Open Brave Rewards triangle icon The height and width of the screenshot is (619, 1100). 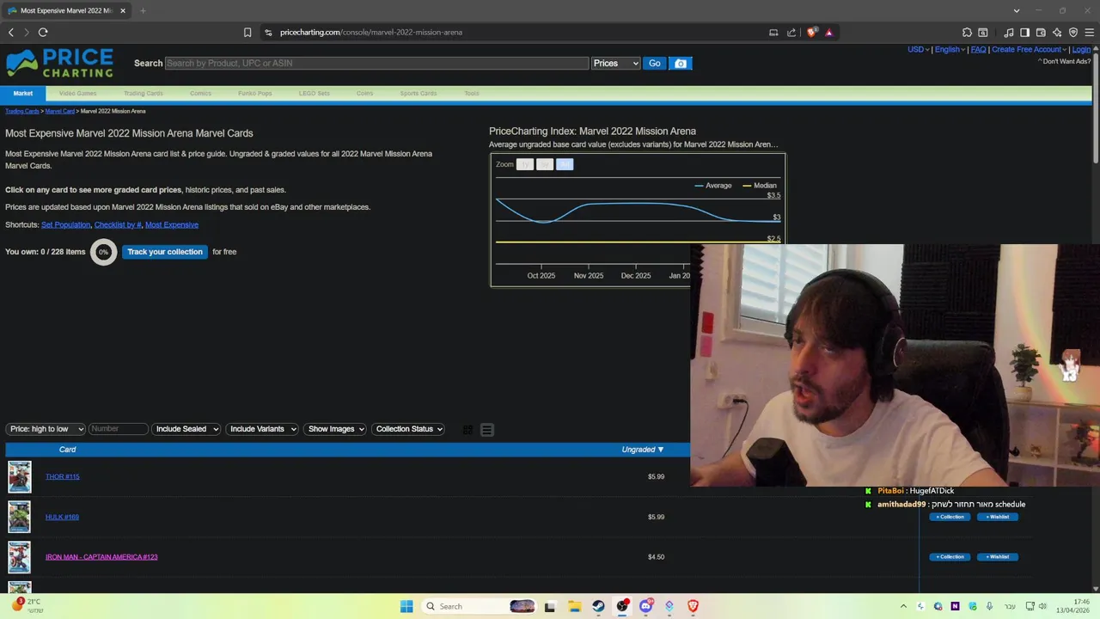click(x=828, y=33)
